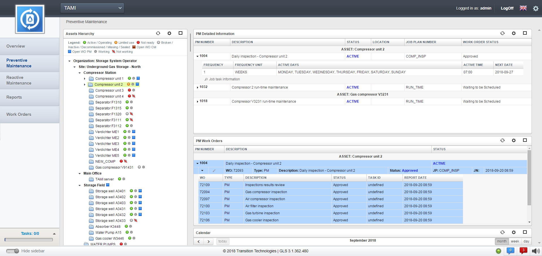
Task: Switch calendar to day view
Action: [x=526, y=241]
